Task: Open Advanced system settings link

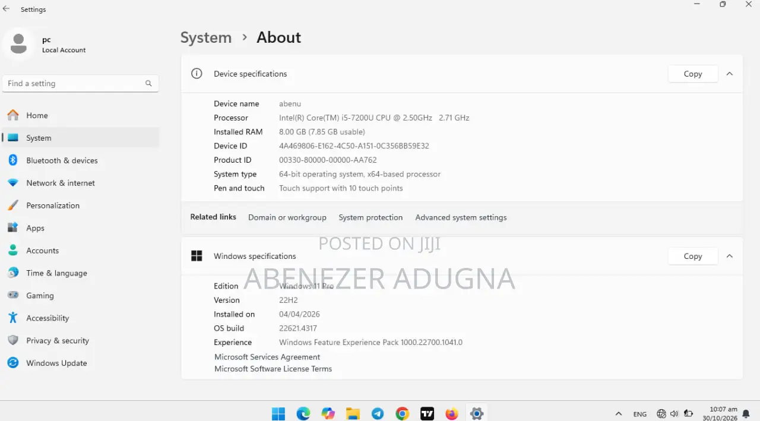Action: coord(461,217)
